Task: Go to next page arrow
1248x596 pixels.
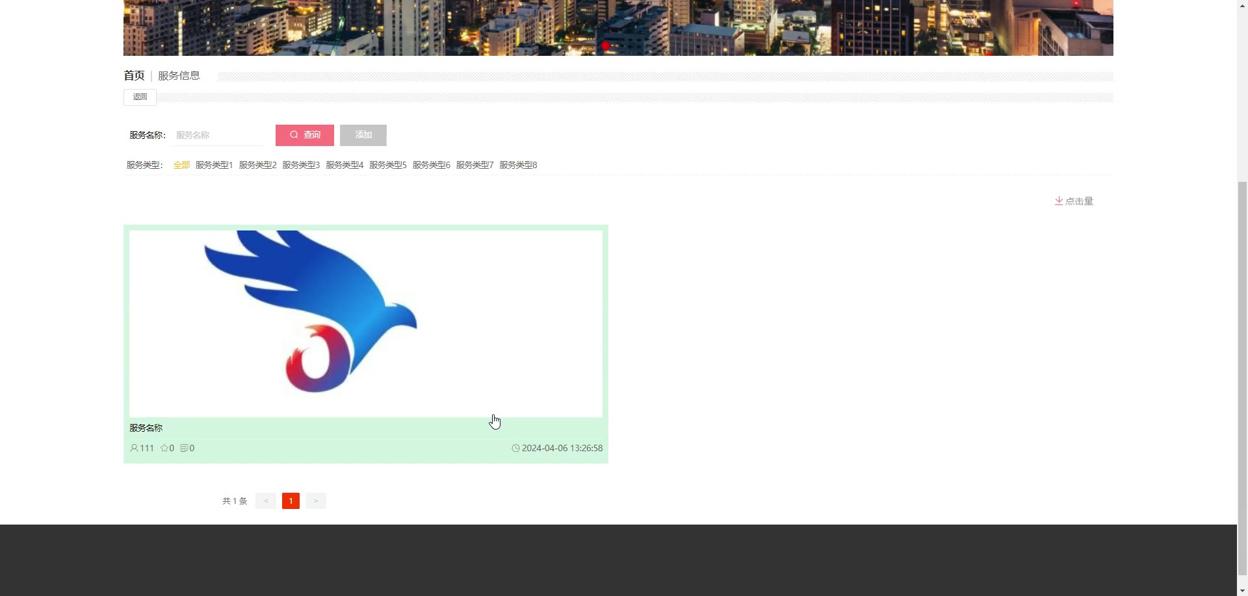Action: (316, 501)
